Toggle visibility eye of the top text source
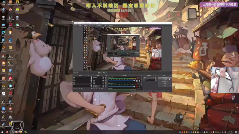239x134 pixels. (103, 77)
